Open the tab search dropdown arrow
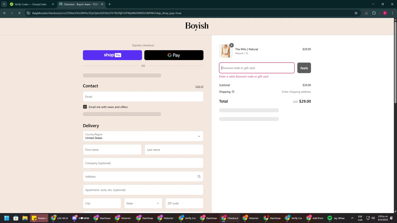 (x=4, y=4)
